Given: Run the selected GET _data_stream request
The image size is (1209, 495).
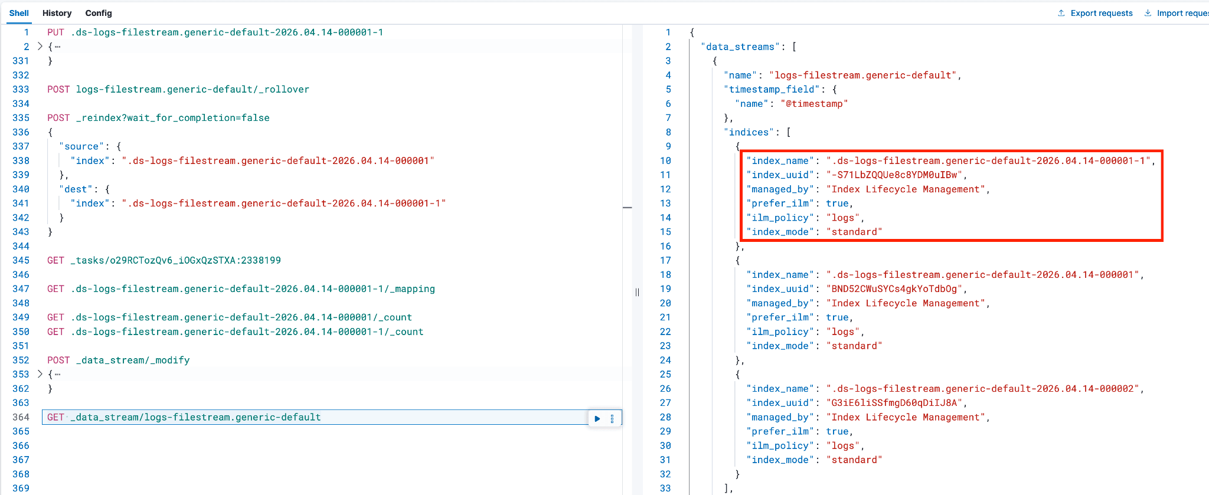Looking at the screenshot, I should 597,418.
